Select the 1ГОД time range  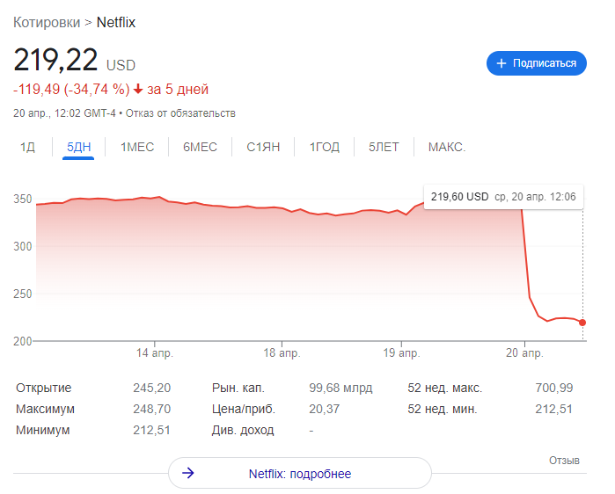click(x=324, y=147)
